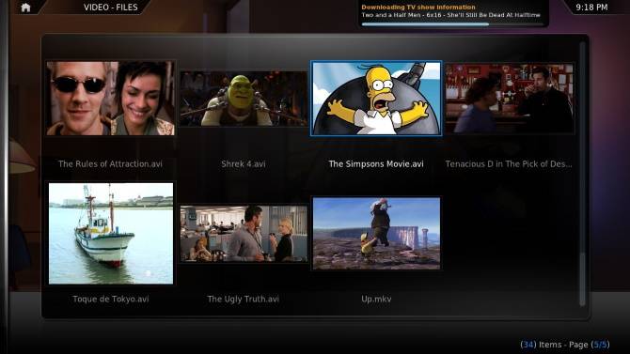Click The Ugly Truth.avi filename

[x=244, y=299]
